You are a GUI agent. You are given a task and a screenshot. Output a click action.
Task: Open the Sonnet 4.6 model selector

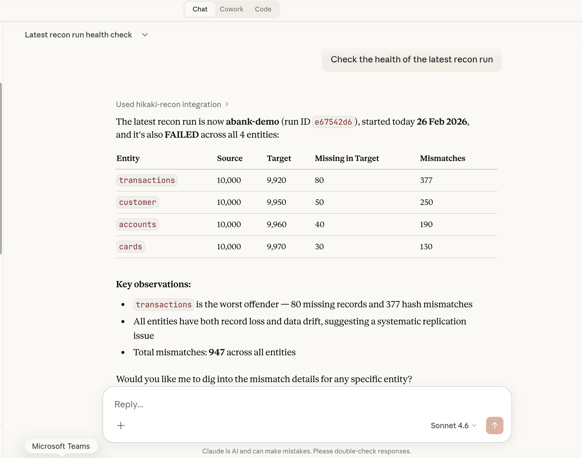click(x=453, y=425)
